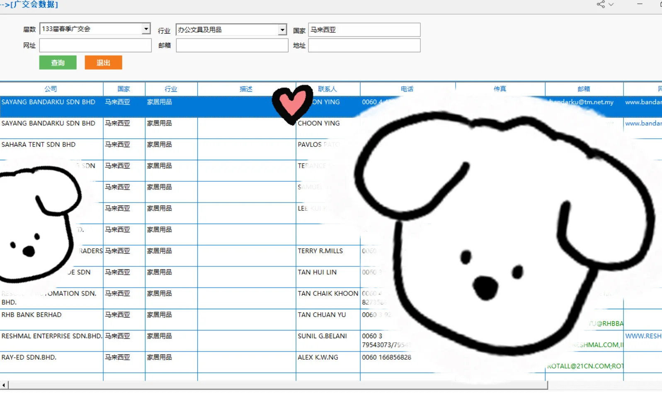This screenshot has width=662, height=393.
Task: Sort by the 行业 column header
Action: pyautogui.click(x=171, y=89)
